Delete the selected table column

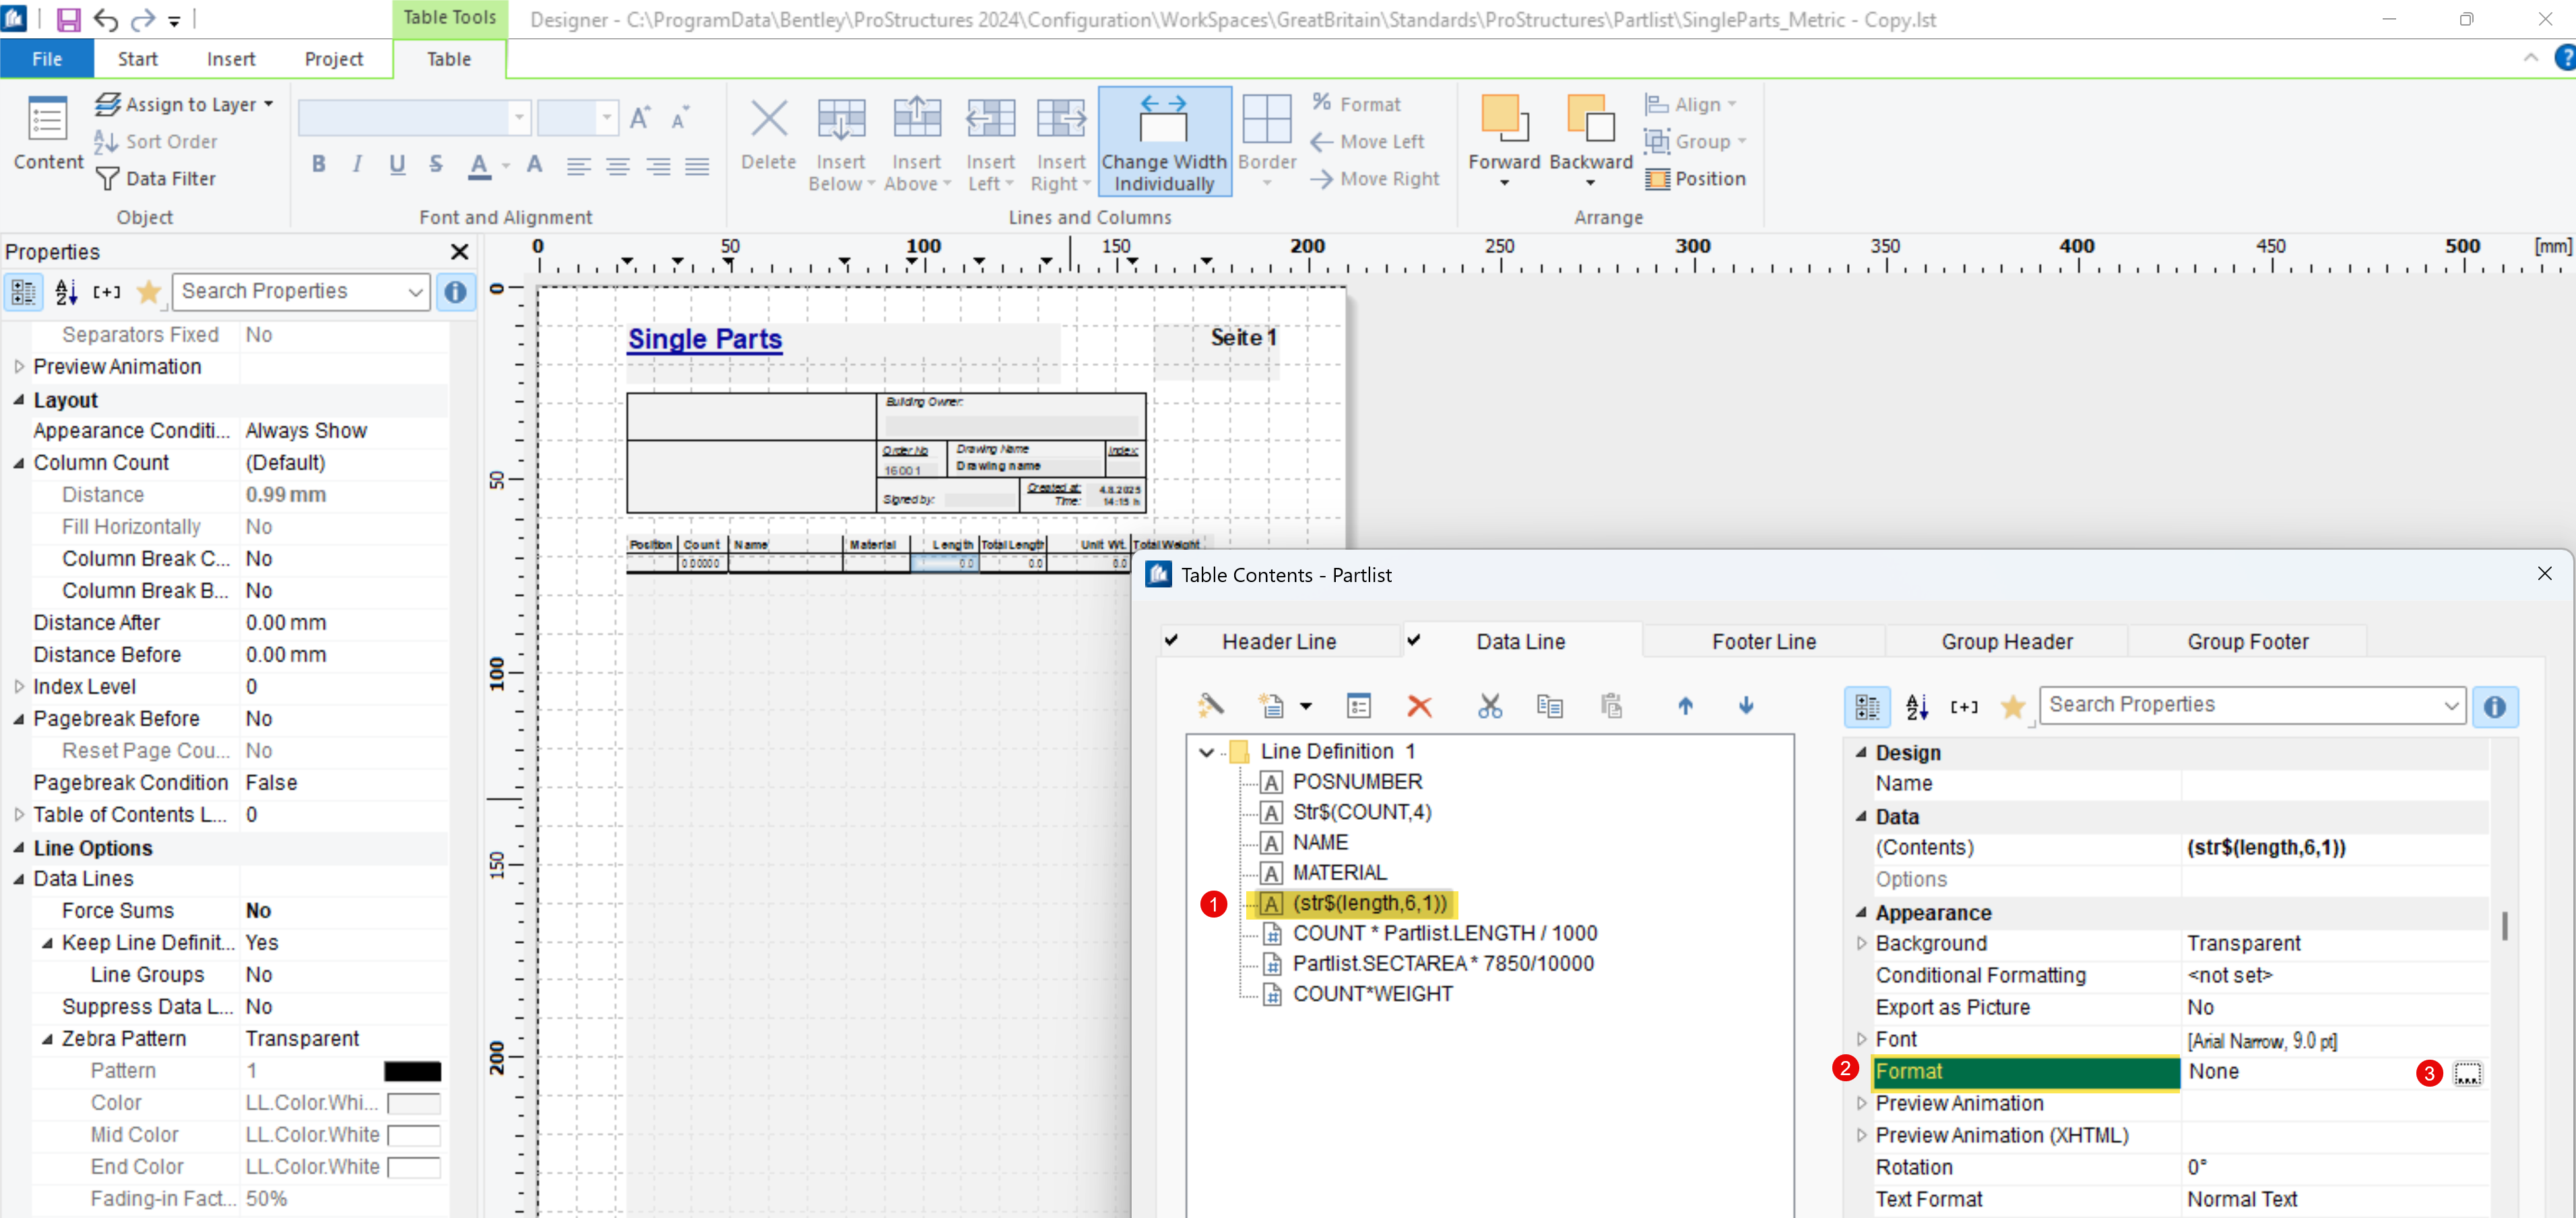pyautogui.click(x=768, y=135)
